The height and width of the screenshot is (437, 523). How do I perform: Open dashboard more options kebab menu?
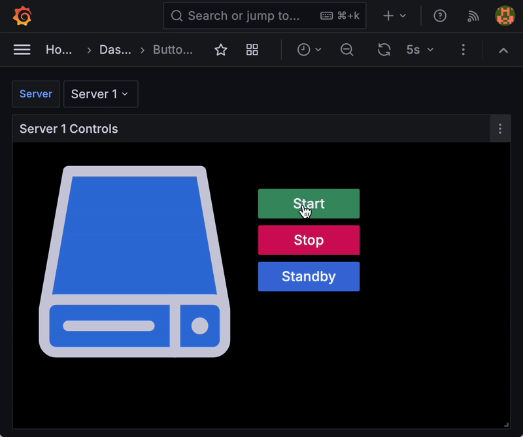[x=463, y=50]
